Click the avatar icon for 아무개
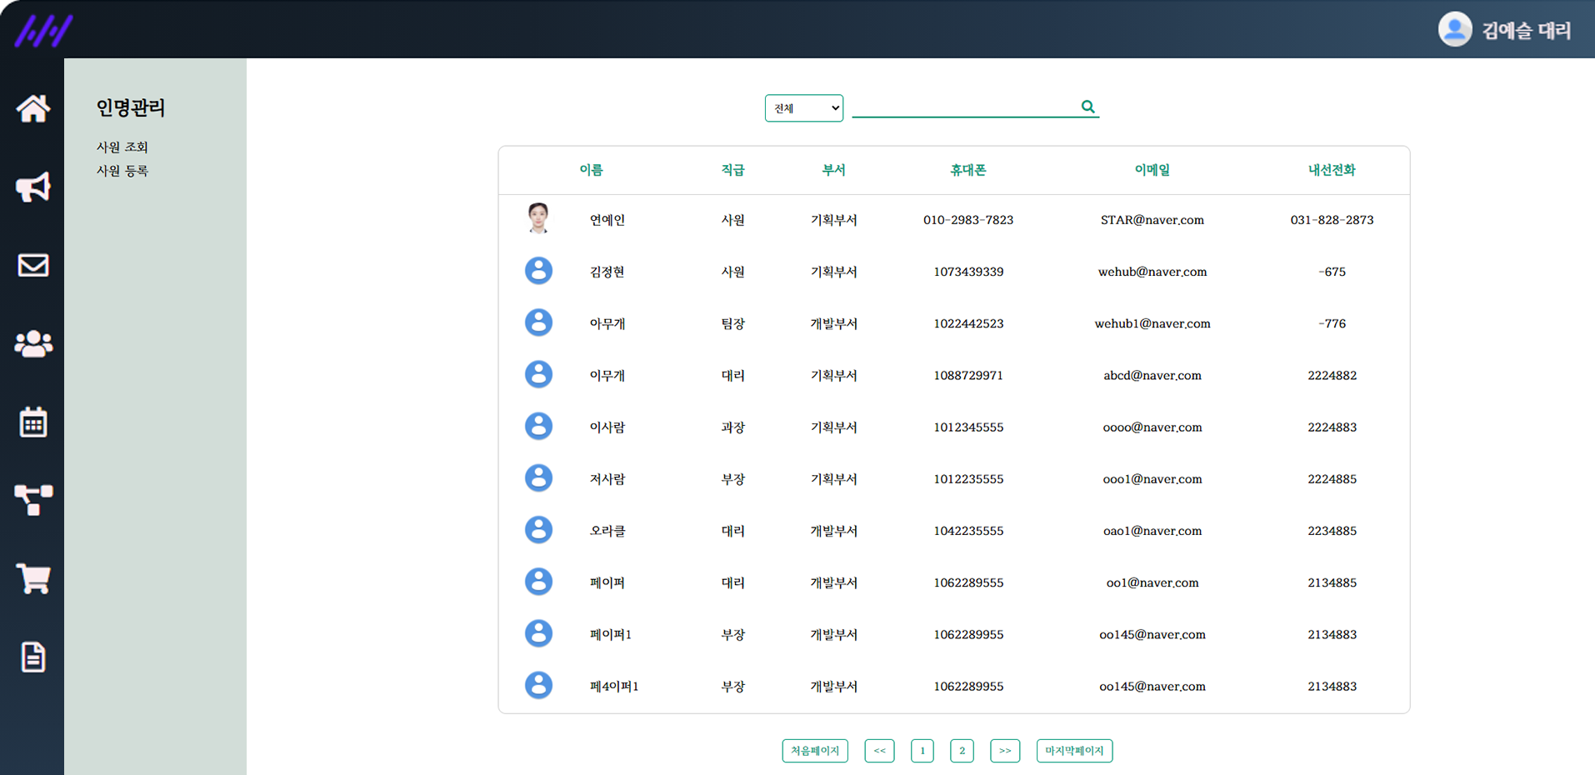Viewport: 1595px width, 775px height. click(x=538, y=322)
